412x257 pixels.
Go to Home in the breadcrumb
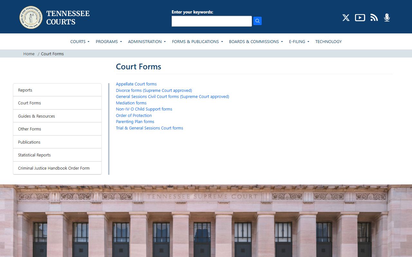(29, 54)
